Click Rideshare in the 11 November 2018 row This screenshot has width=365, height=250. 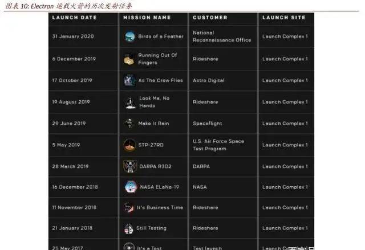pos(205,207)
